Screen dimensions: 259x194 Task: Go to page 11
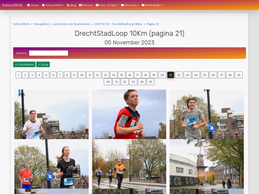(90, 75)
